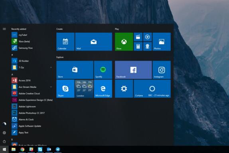Open the Calendar tile
The height and width of the screenshot is (153, 229).
pos(65,42)
